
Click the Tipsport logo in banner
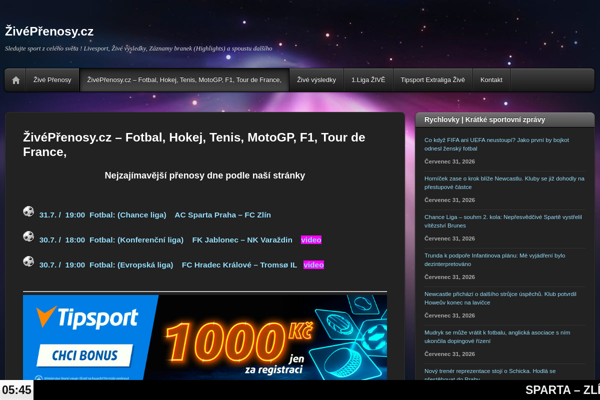point(87,317)
